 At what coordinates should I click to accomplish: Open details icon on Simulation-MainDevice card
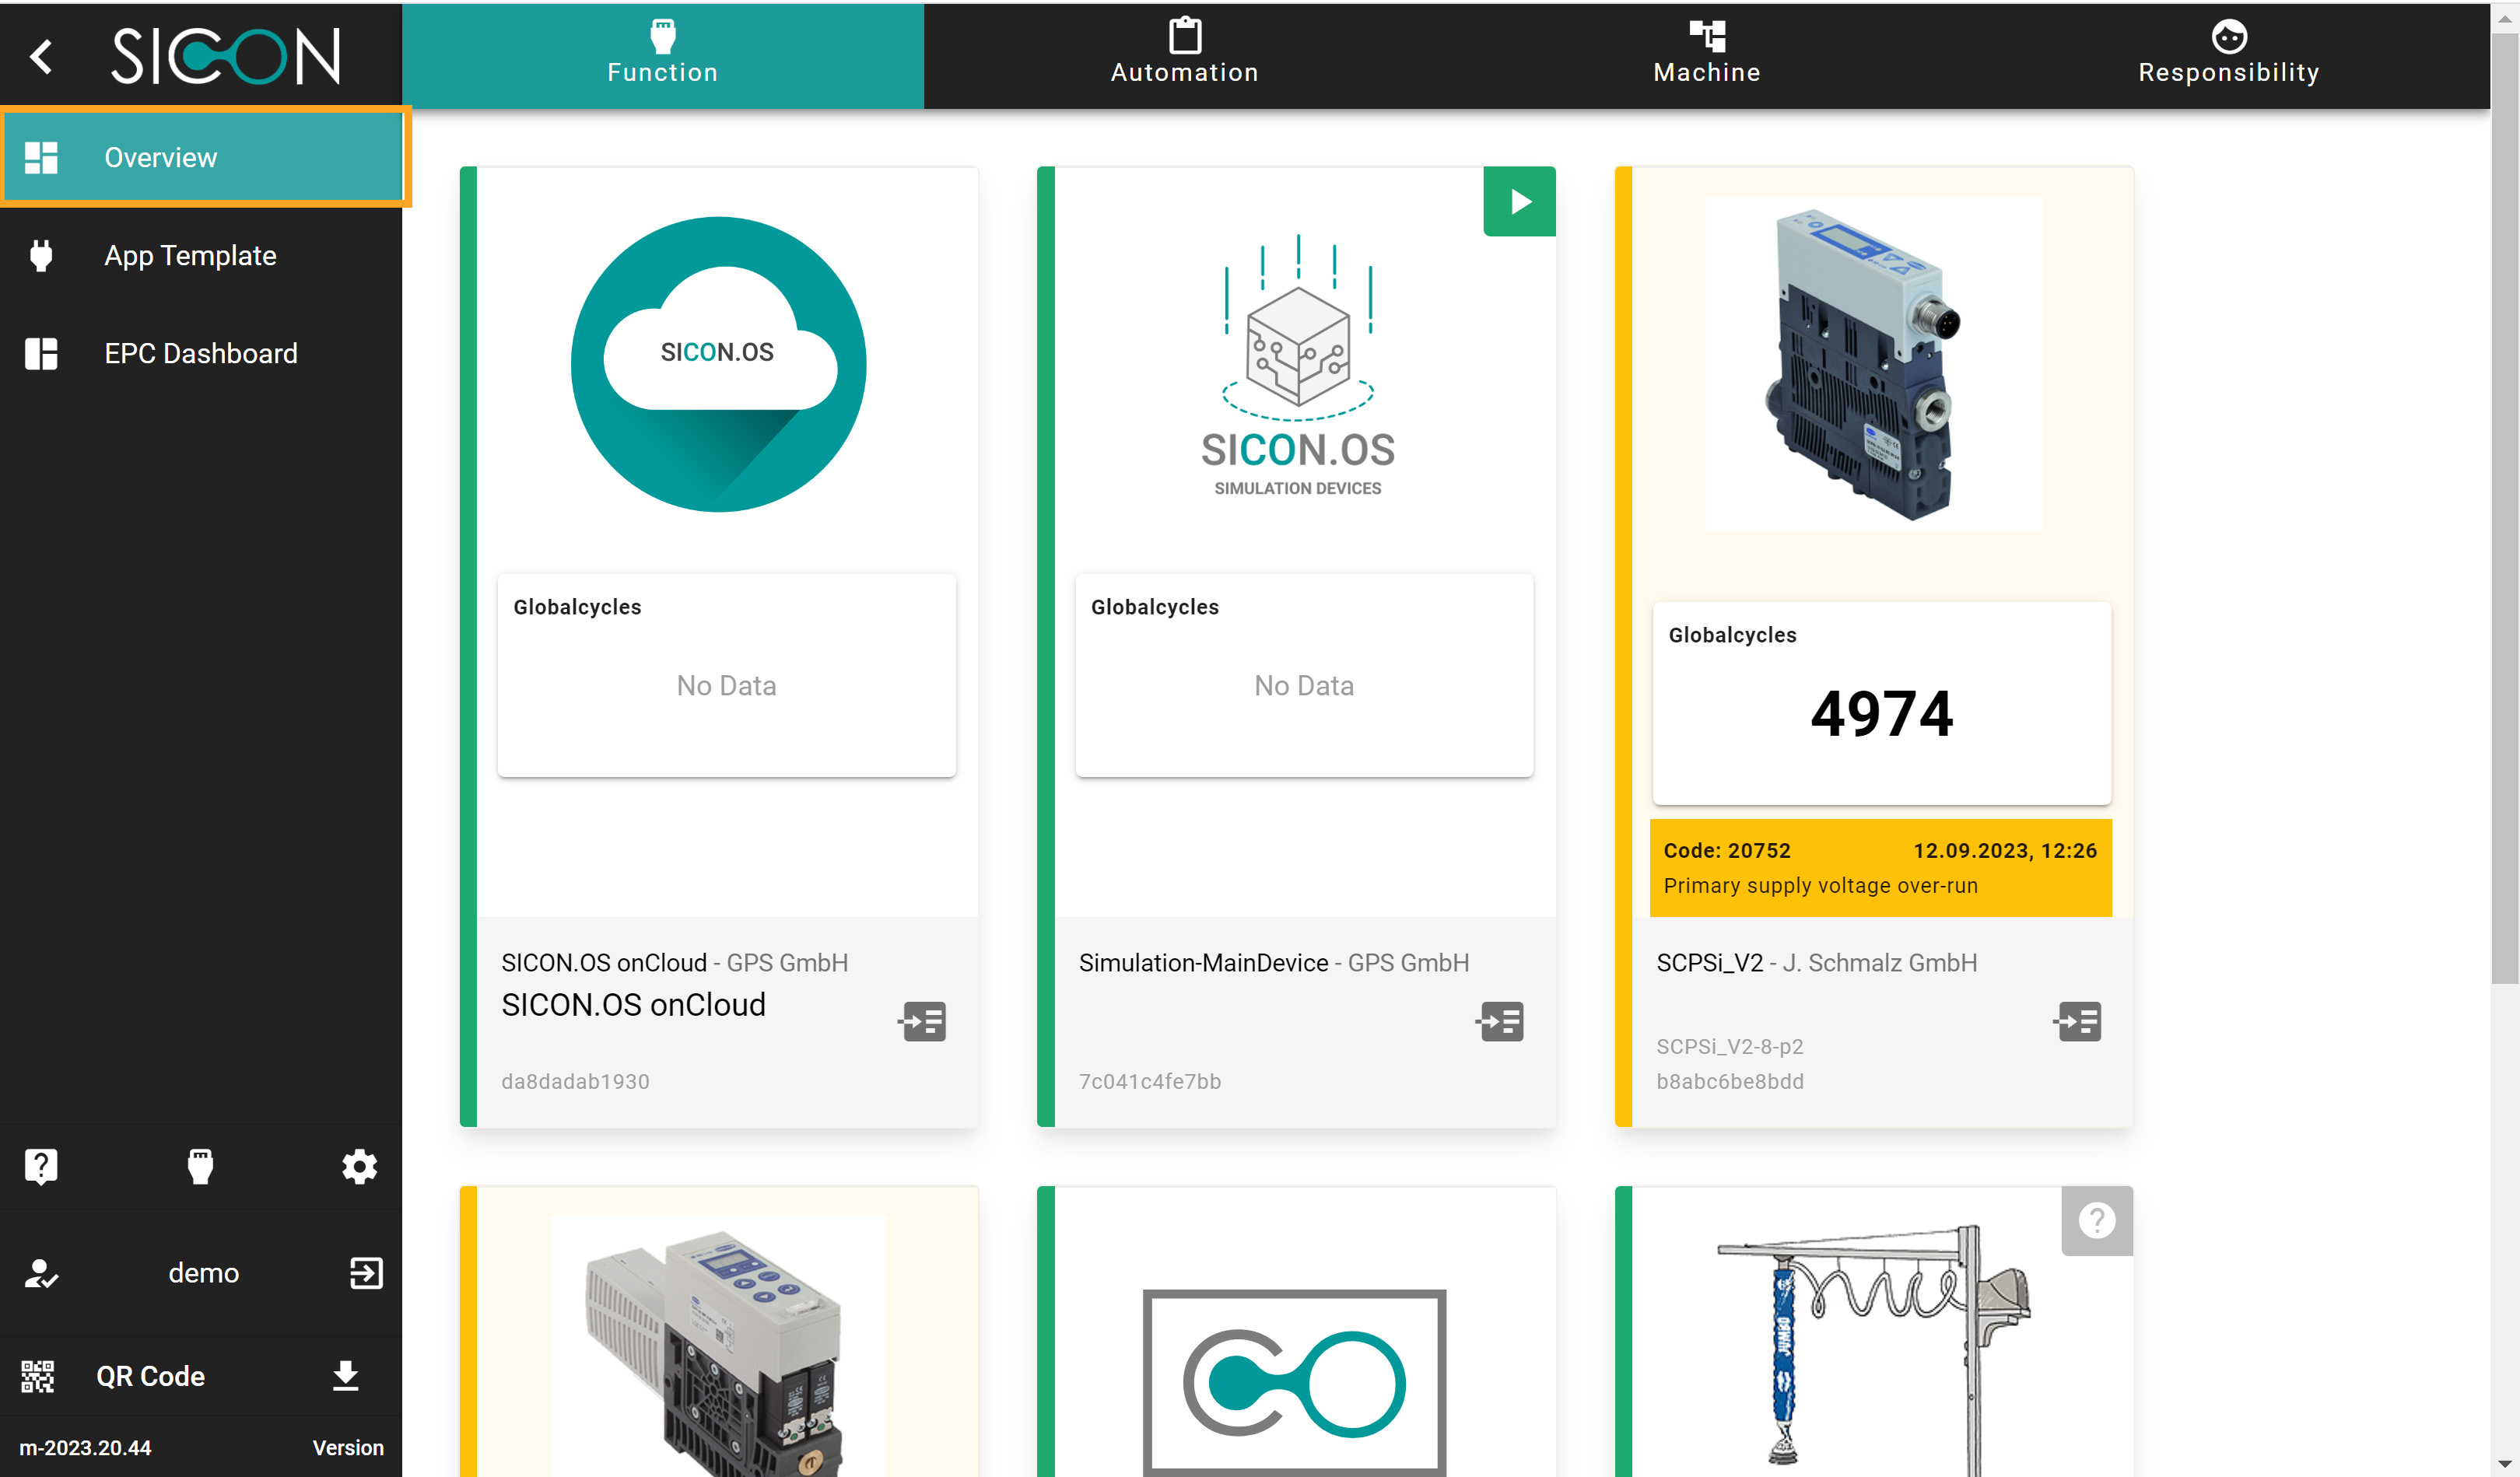click(1500, 1021)
